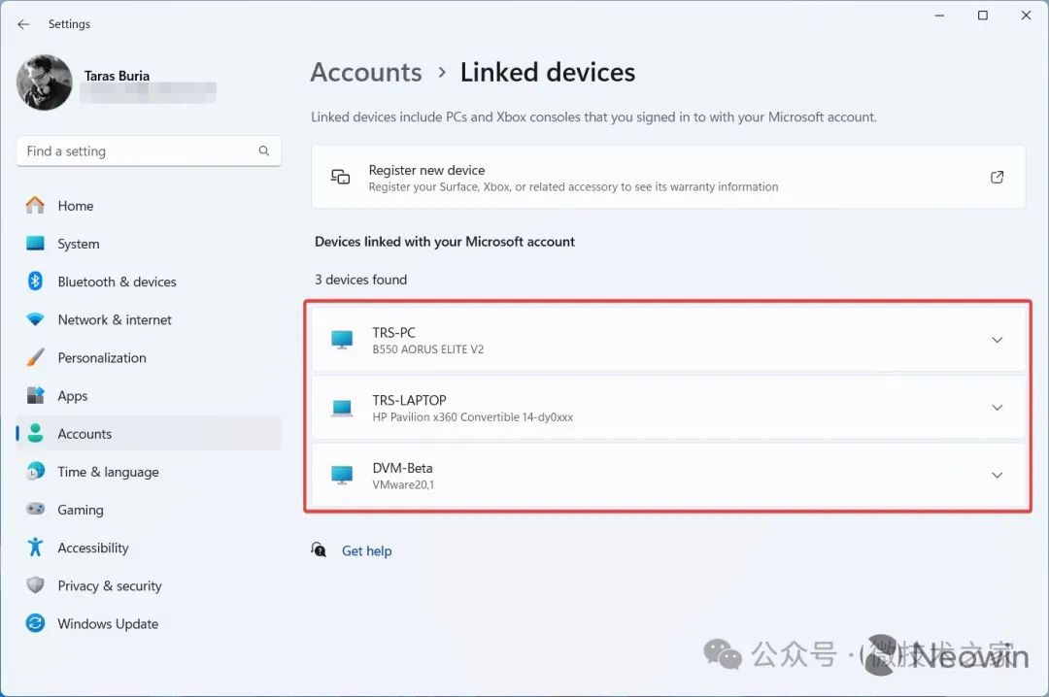
Task: Click Register new device card
Action: click(x=667, y=178)
